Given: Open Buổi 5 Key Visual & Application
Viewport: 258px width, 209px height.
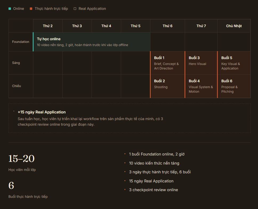Looking at the screenshot, I should (x=234, y=63).
